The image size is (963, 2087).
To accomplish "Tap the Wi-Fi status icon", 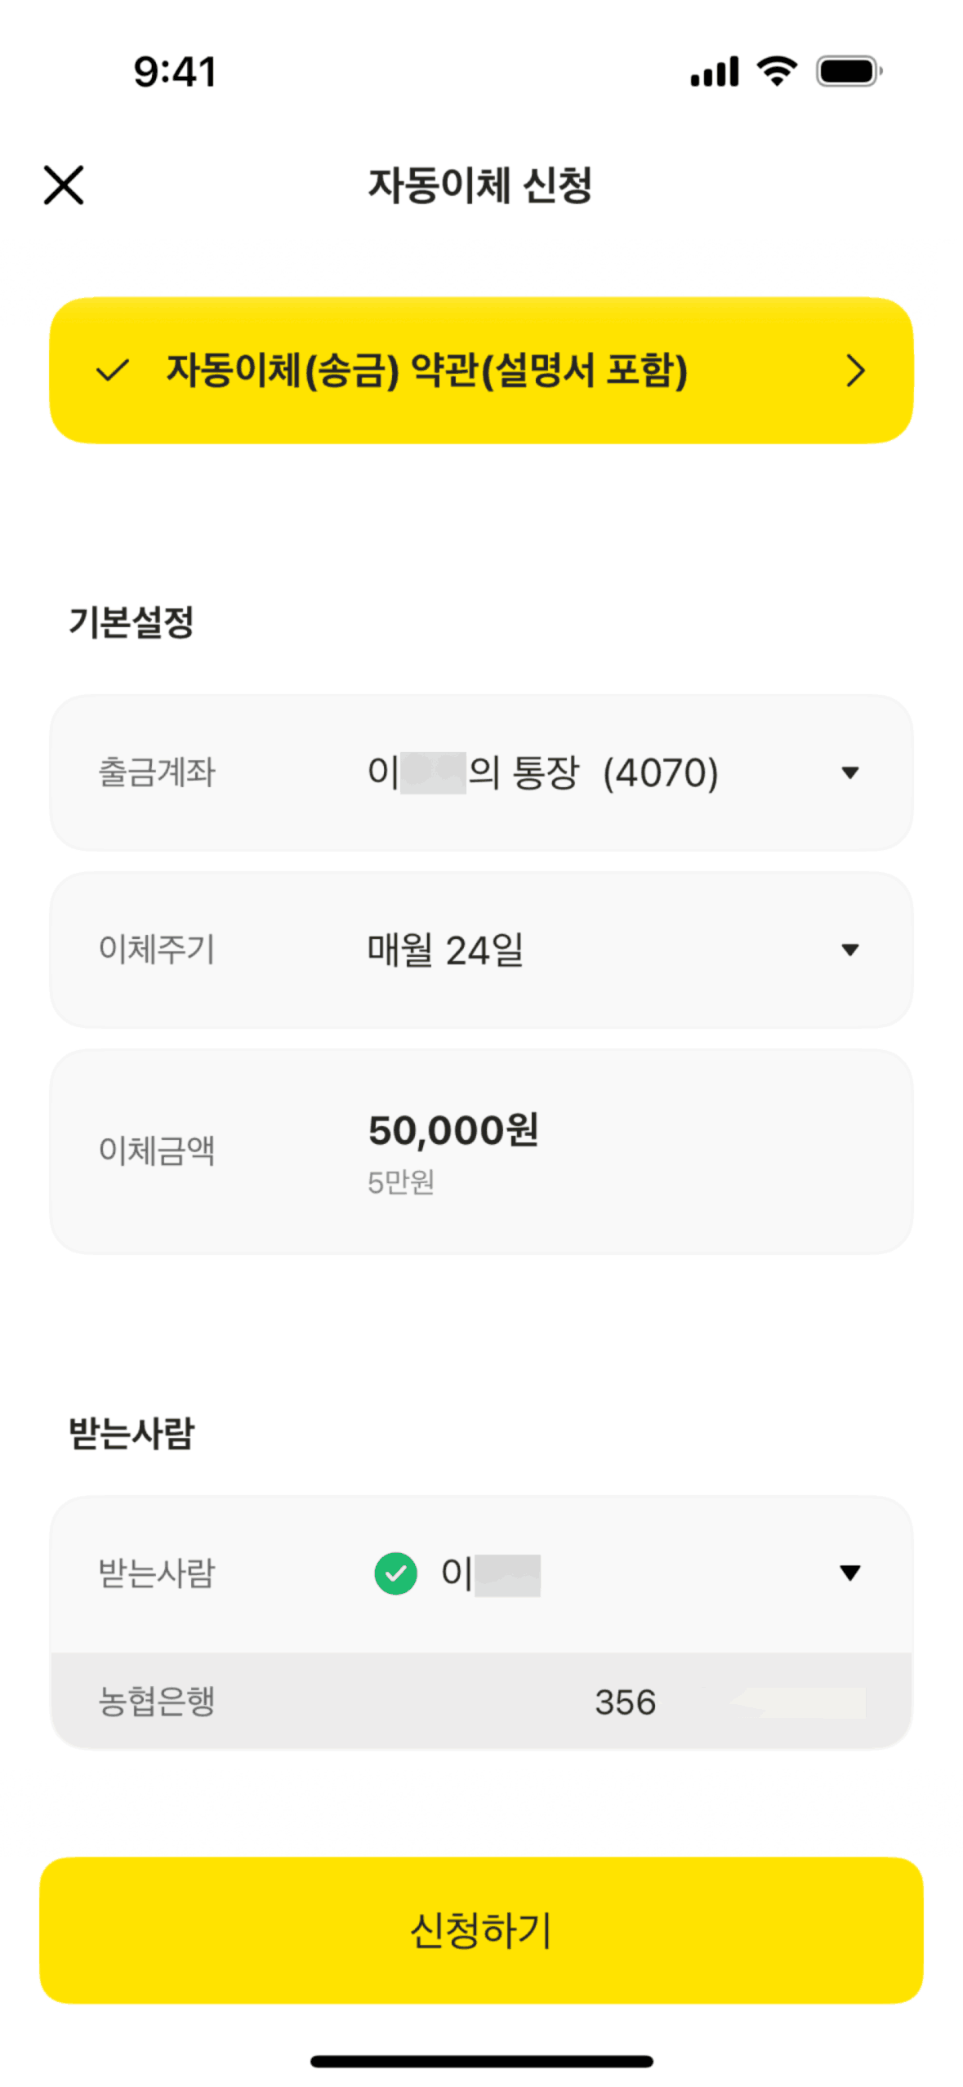I will click(x=777, y=71).
